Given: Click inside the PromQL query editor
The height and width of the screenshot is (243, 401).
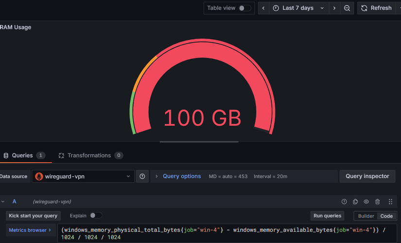Looking at the screenshot, I should click(x=219, y=233).
